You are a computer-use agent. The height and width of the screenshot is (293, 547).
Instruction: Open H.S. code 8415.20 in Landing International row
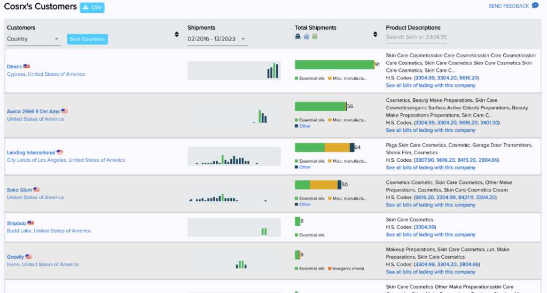pyautogui.click(x=467, y=160)
